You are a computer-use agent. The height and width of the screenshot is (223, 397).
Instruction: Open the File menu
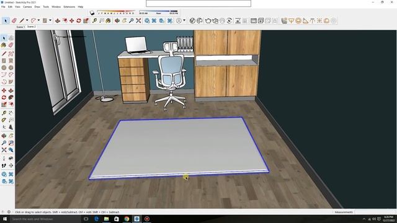(x=3, y=7)
